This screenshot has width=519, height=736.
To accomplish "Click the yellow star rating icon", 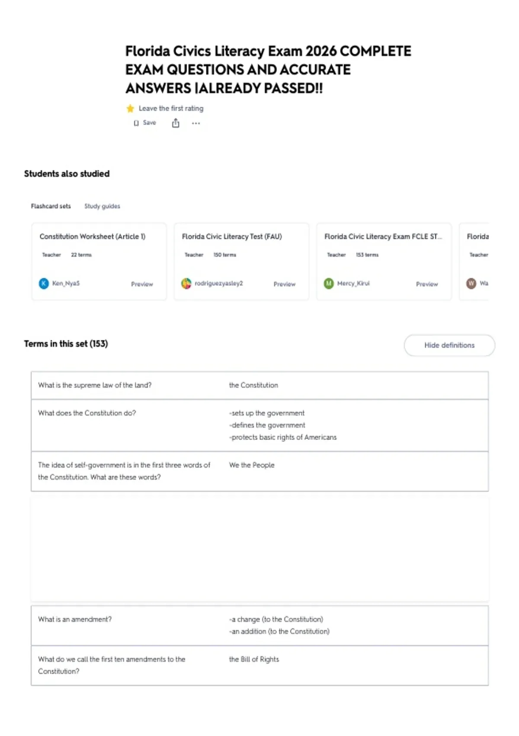I will (130, 109).
